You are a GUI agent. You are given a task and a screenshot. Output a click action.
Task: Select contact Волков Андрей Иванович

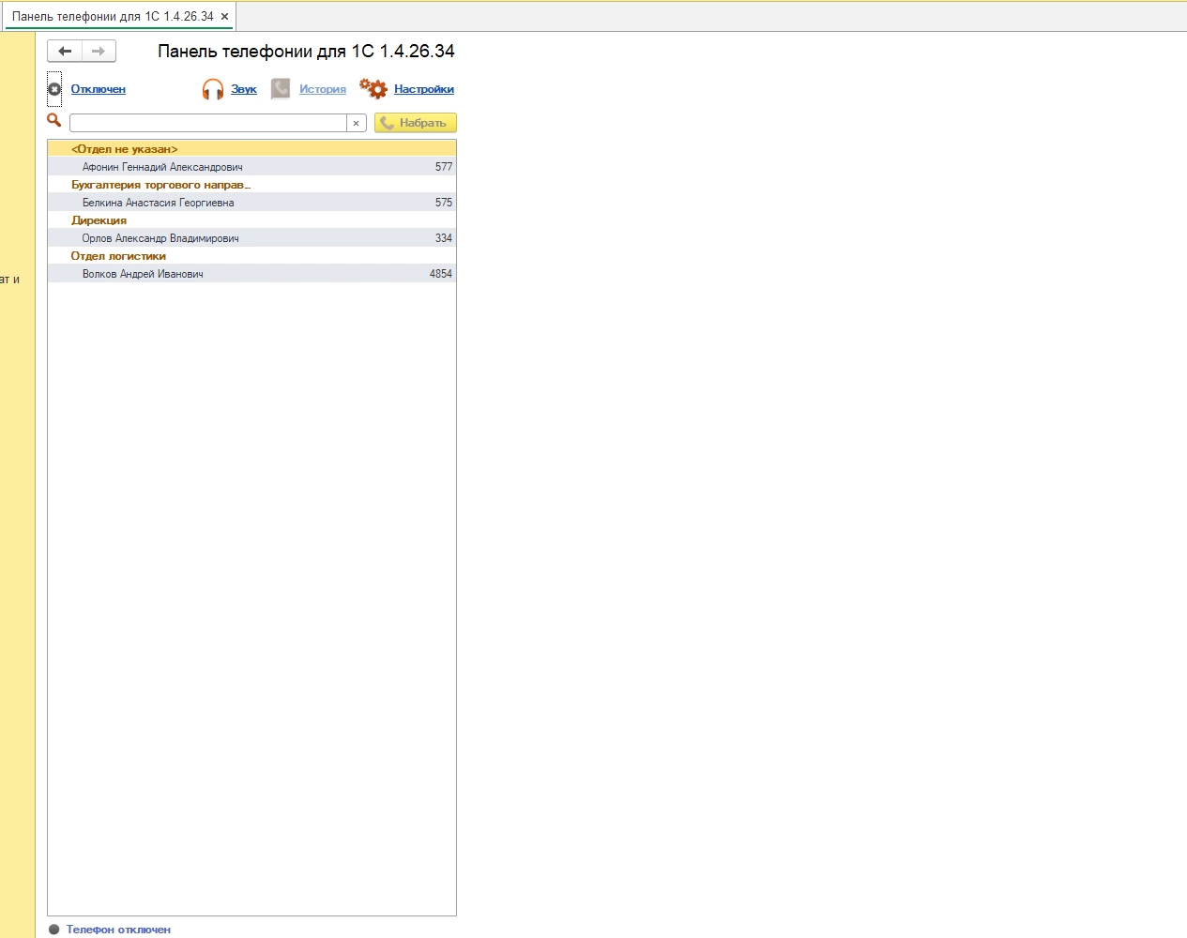coord(251,274)
